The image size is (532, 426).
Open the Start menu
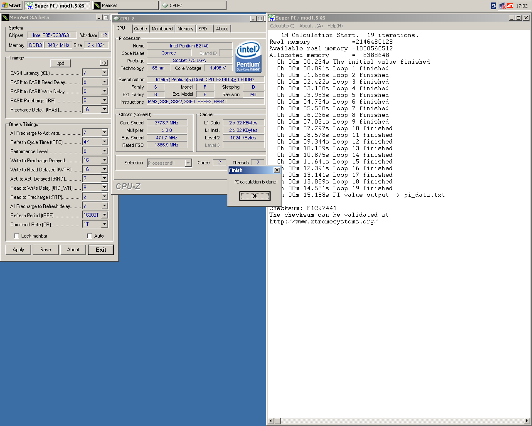11,5
